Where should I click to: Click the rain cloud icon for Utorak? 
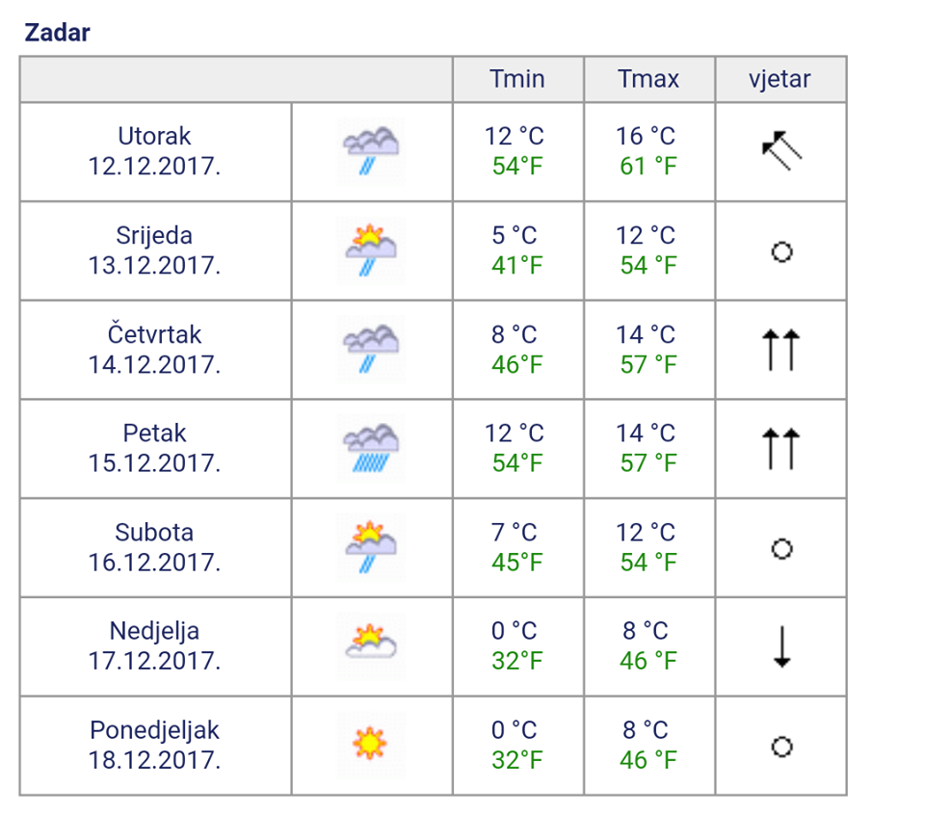(371, 151)
